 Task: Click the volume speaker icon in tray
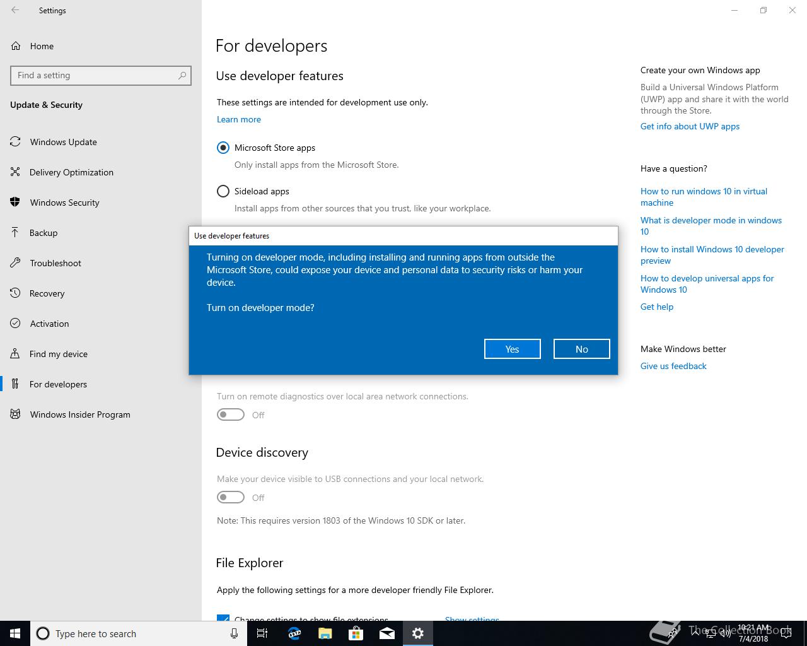[x=726, y=633]
